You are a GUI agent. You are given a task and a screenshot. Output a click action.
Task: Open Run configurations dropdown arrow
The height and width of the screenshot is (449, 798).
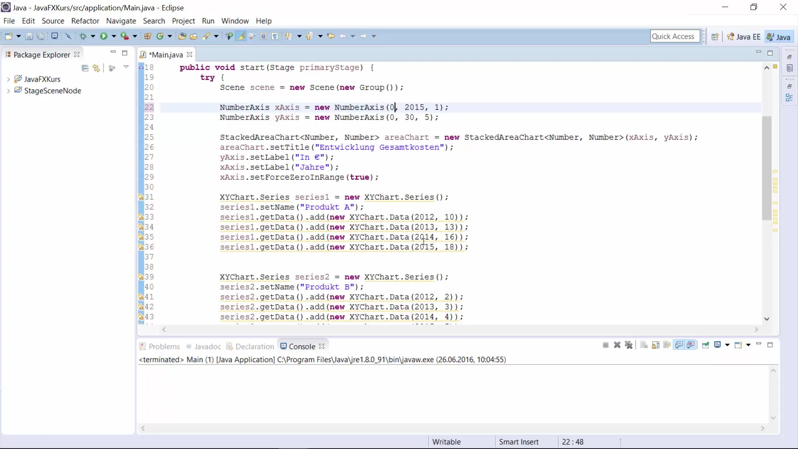pyautogui.click(x=114, y=37)
